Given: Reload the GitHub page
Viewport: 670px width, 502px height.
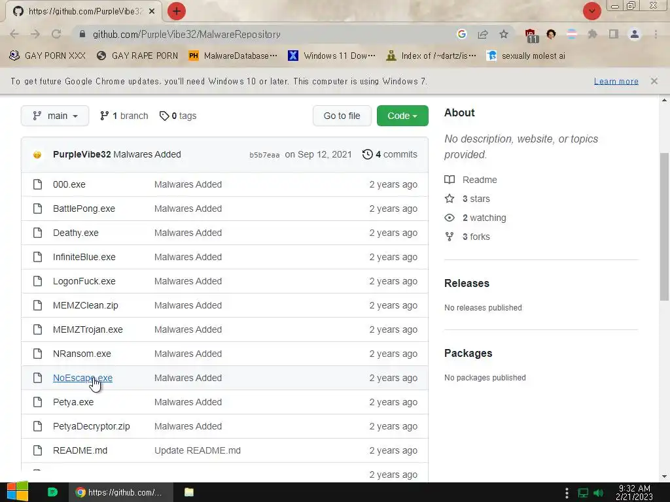Looking at the screenshot, I should 56,34.
